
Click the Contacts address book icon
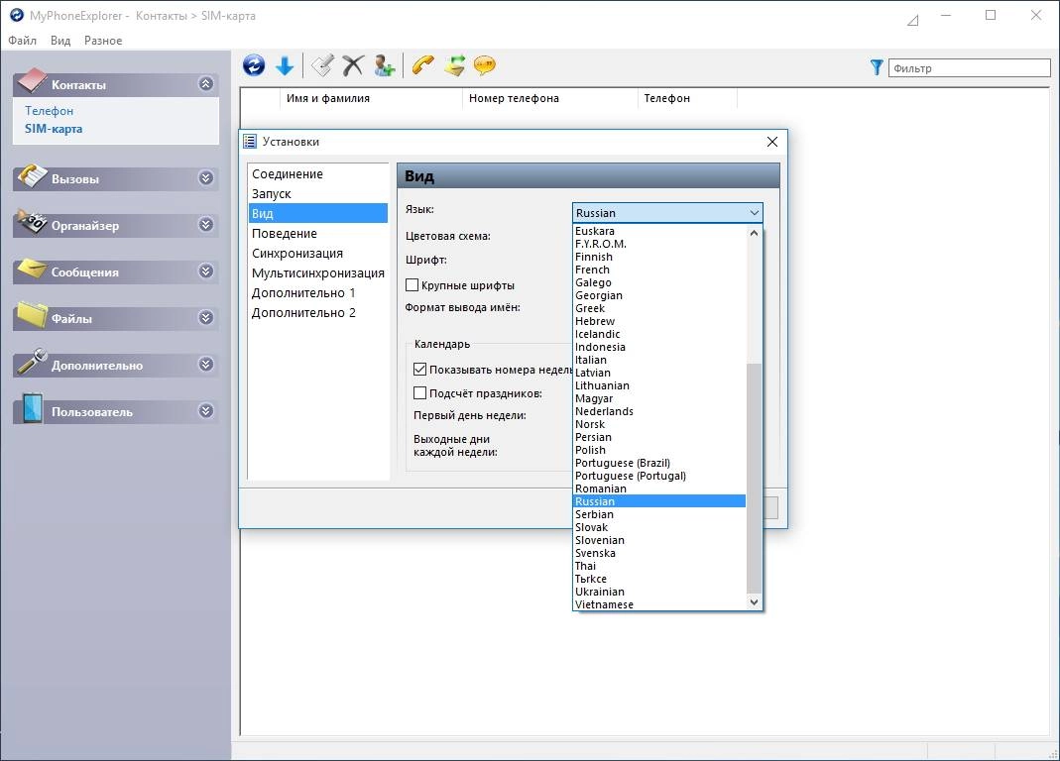[32, 81]
